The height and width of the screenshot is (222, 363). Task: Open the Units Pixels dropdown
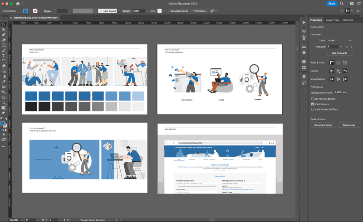pos(339,40)
